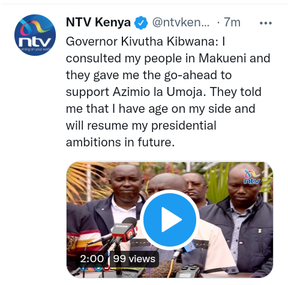
Task: Open the NTV Kenya account name
Action: click(x=98, y=22)
